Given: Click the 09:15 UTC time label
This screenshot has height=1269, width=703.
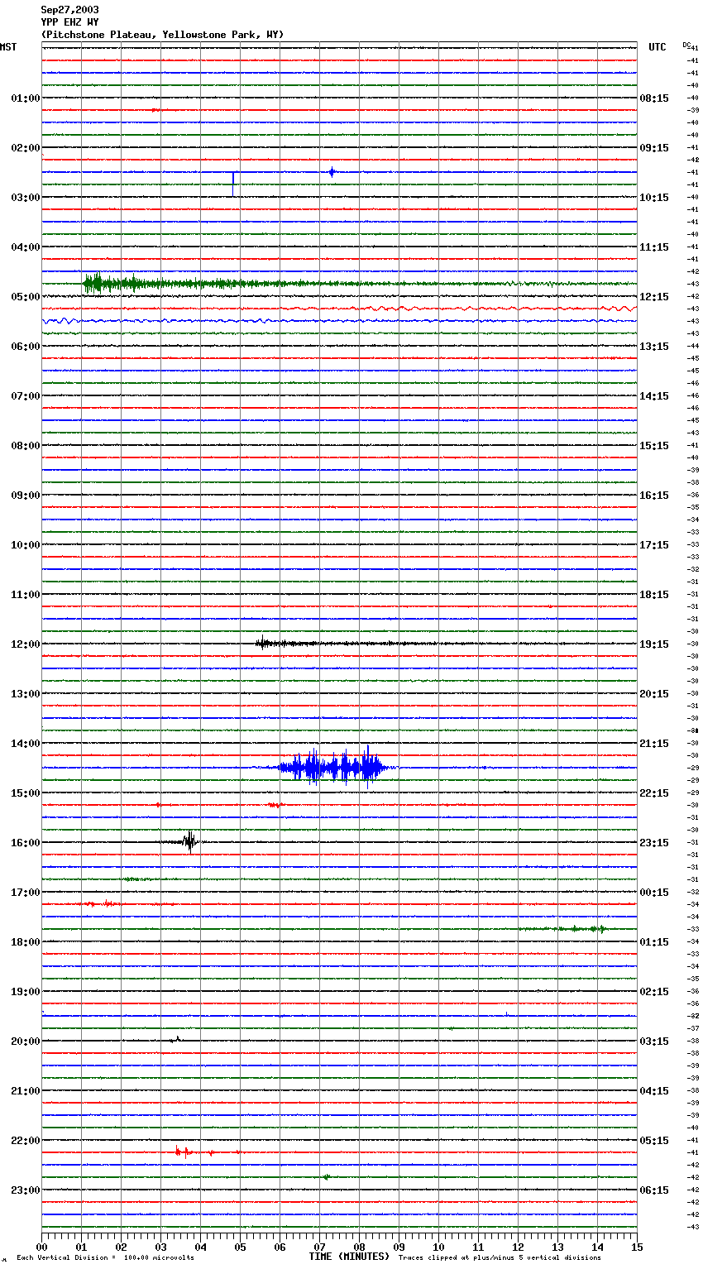Looking at the screenshot, I should [x=654, y=148].
